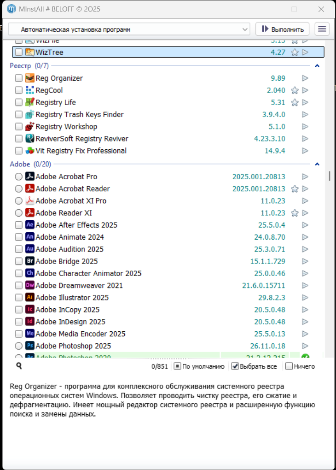Viewport: 336px width, 470px height.
Task: Click the Adobe Photoshop 2025 Ps icon
Action: coord(30,346)
